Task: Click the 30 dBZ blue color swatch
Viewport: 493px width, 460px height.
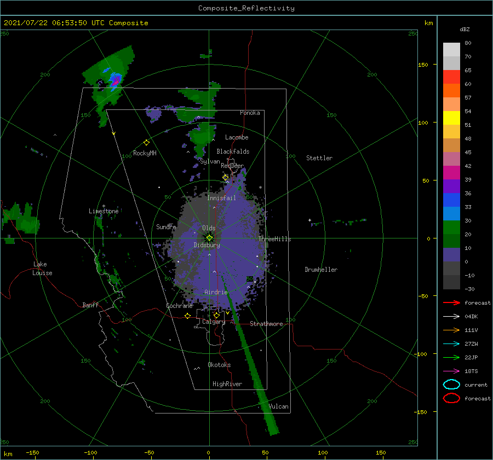Action: click(x=451, y=213)
